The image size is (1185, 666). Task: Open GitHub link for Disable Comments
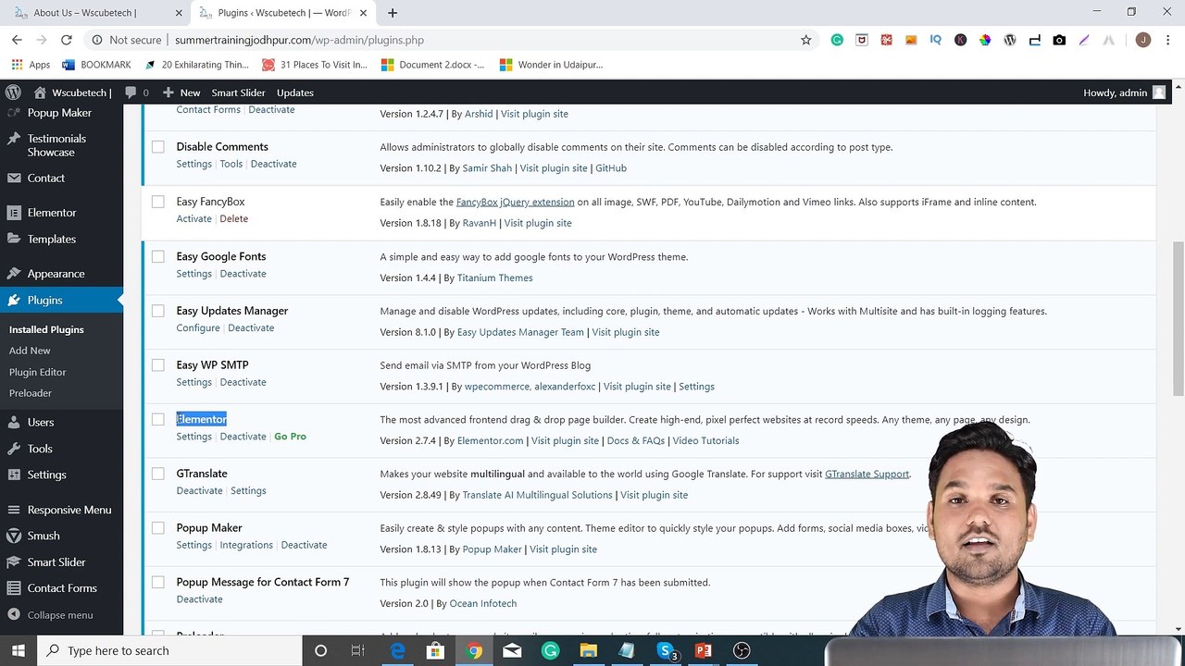point(611,168)
